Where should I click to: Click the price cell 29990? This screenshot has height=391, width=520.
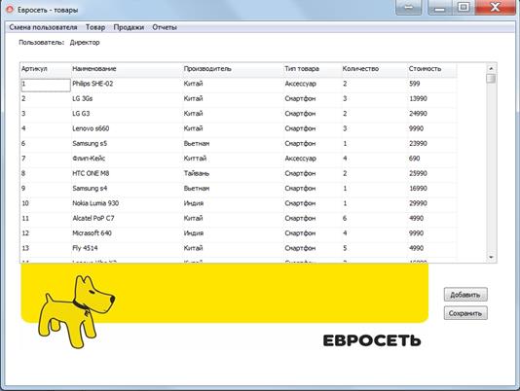click(432, 203)
